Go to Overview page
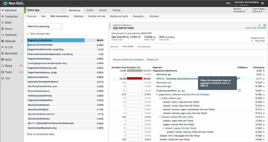This screenshot has height=142, width=268. pyautogui.click(x=32, y=16)
